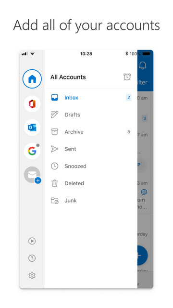Switch to the Office 365 account
The image size is (173, 308).
[x=32, y=104]
